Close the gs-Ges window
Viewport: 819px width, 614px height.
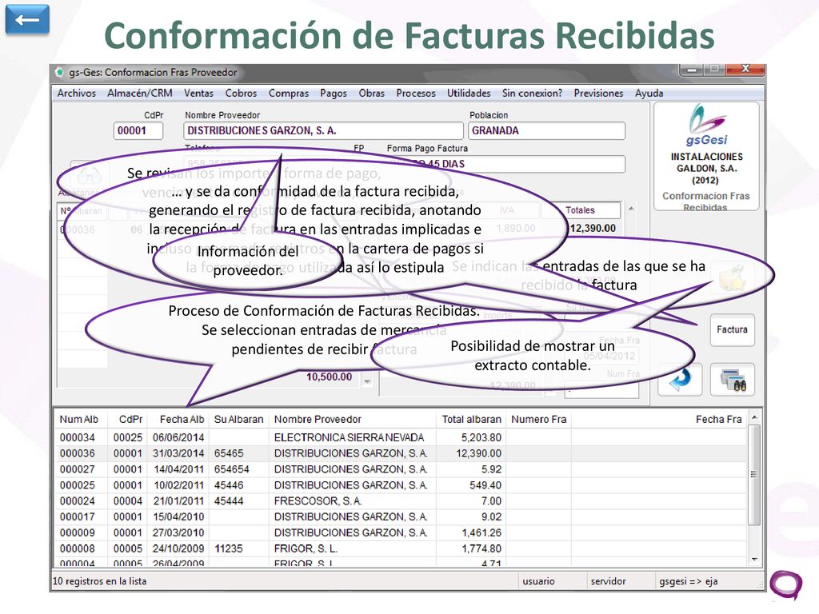[x=746, y=69]
